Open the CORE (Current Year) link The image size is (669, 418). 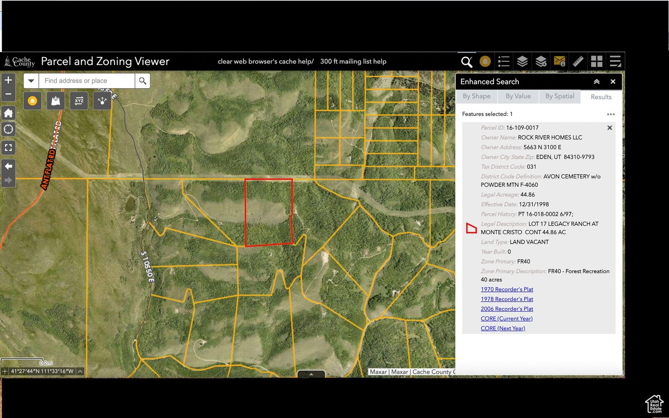(506, 319)
